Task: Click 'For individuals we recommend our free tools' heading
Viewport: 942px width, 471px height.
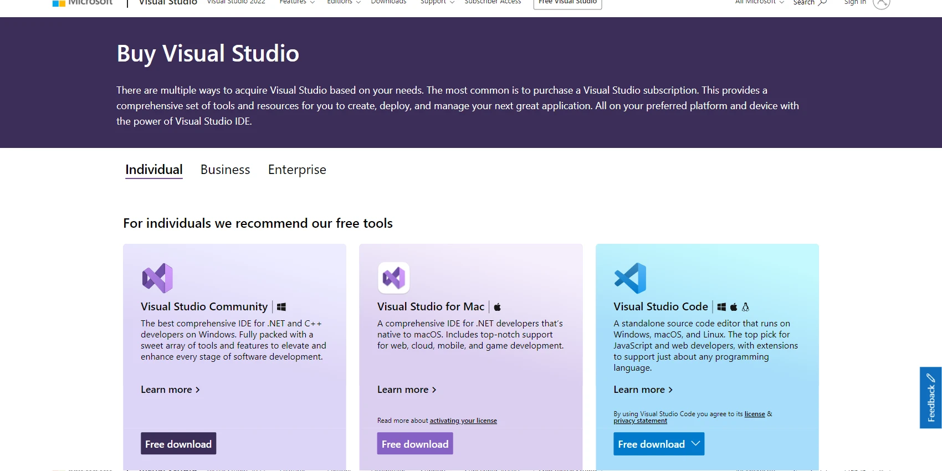Action: (258, 223)
